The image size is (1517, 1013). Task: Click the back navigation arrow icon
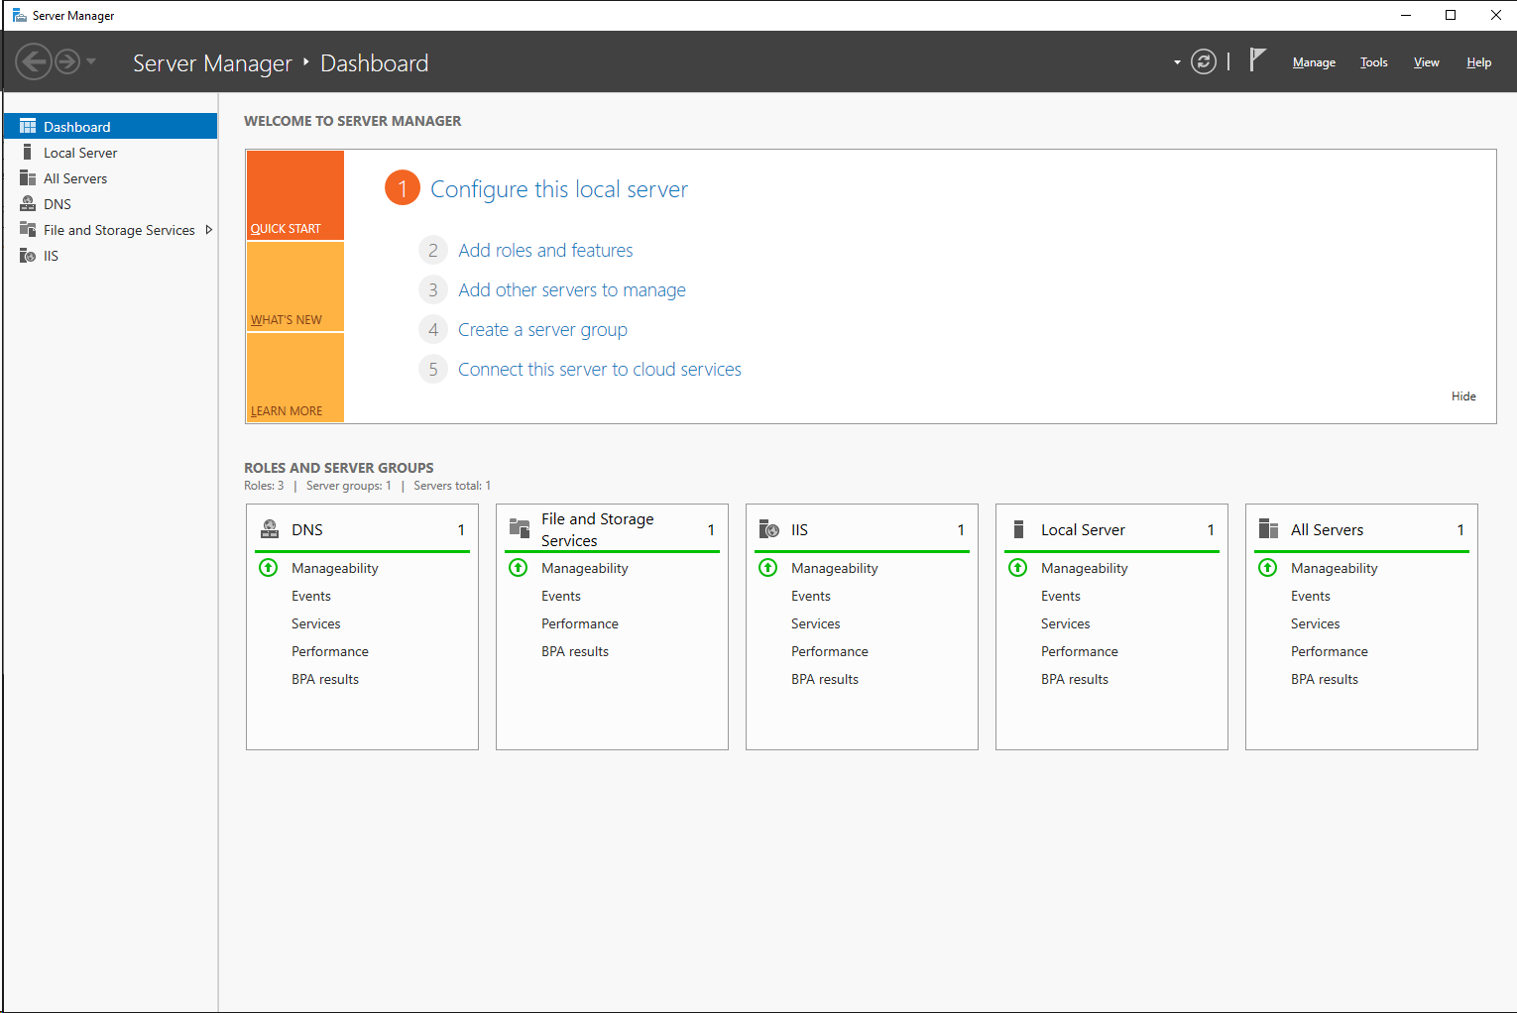point(33,61)
